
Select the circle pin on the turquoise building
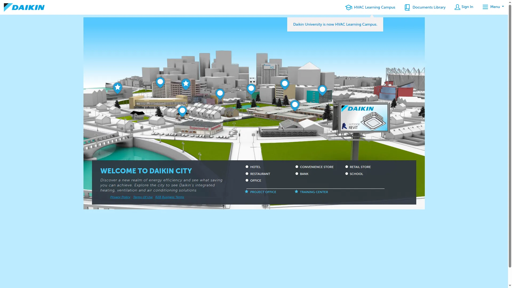click(x=322, y=90)
